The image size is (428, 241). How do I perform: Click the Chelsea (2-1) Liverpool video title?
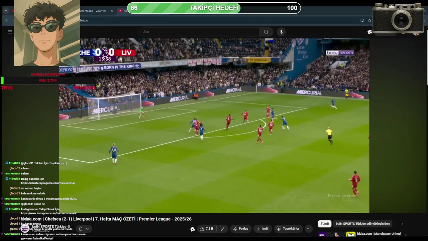click(106, 219)
